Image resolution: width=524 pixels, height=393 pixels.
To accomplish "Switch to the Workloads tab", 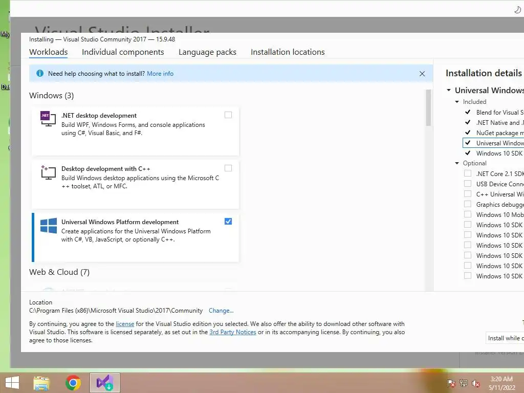I will (49, 52).
